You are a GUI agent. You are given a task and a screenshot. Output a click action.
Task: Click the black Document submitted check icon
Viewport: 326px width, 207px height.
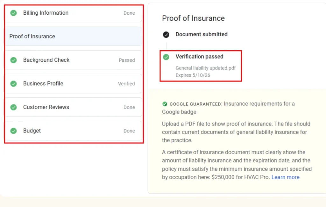[166, 35]
